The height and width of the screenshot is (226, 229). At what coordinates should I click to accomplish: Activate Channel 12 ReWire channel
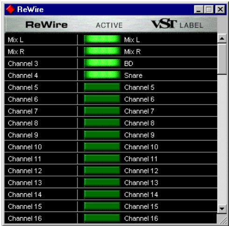click(x=102, y=170)
